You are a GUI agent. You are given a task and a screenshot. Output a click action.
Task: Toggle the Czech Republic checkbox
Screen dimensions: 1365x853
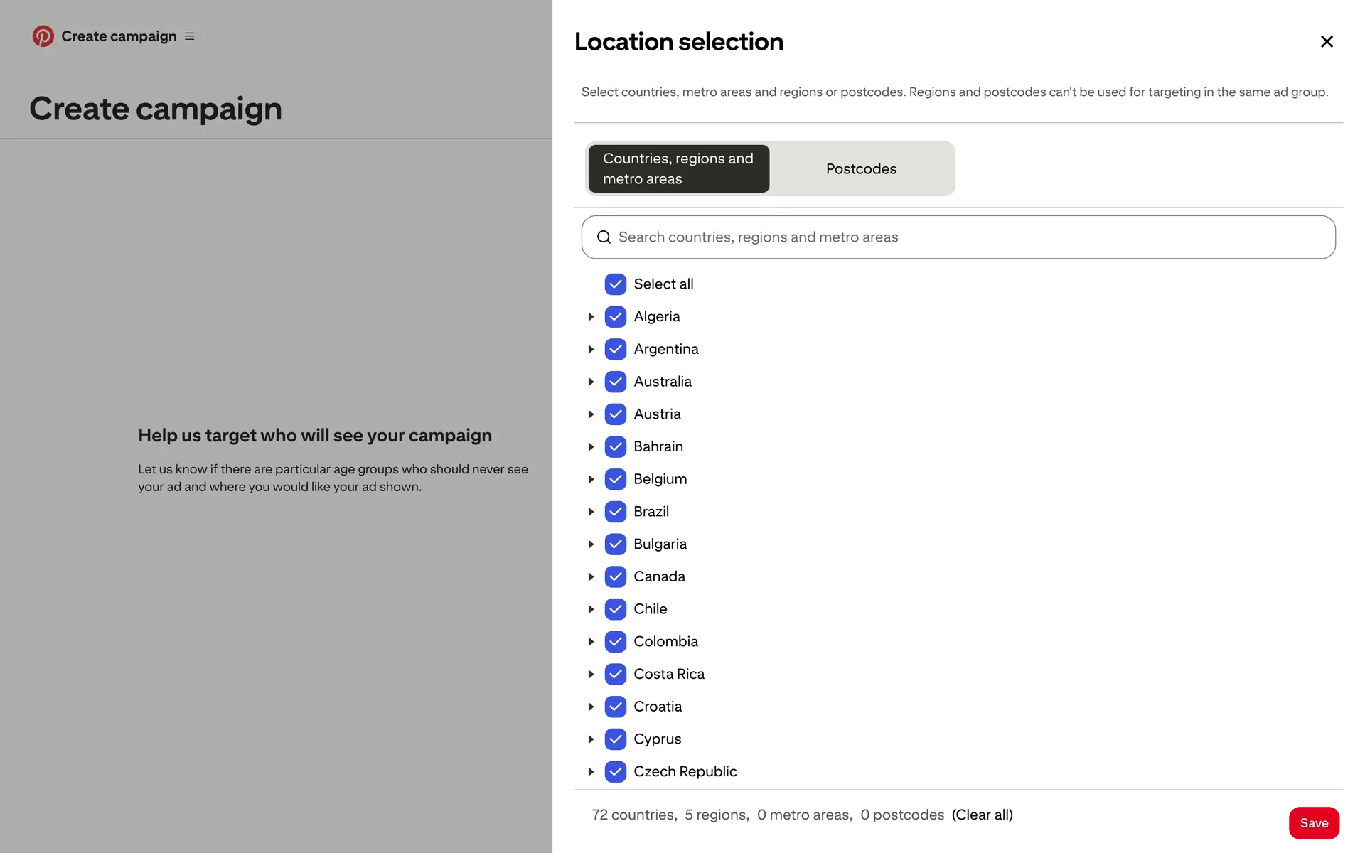615,771
